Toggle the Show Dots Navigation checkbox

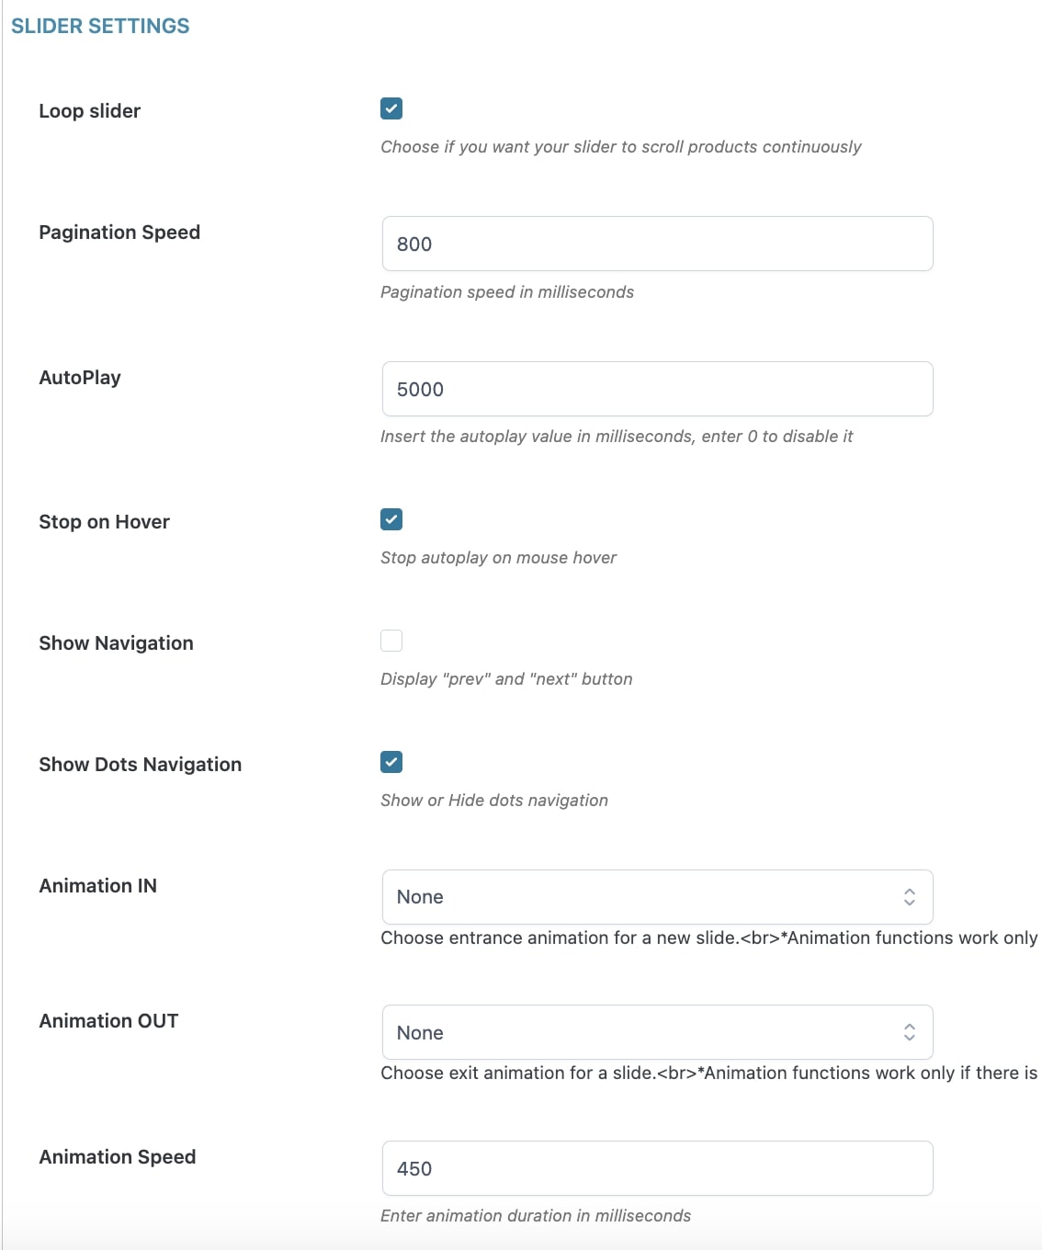point(391,762)
